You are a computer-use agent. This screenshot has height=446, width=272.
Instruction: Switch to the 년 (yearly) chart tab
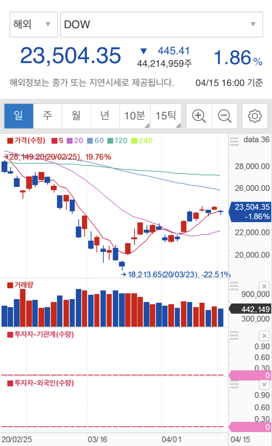[105, 116]
